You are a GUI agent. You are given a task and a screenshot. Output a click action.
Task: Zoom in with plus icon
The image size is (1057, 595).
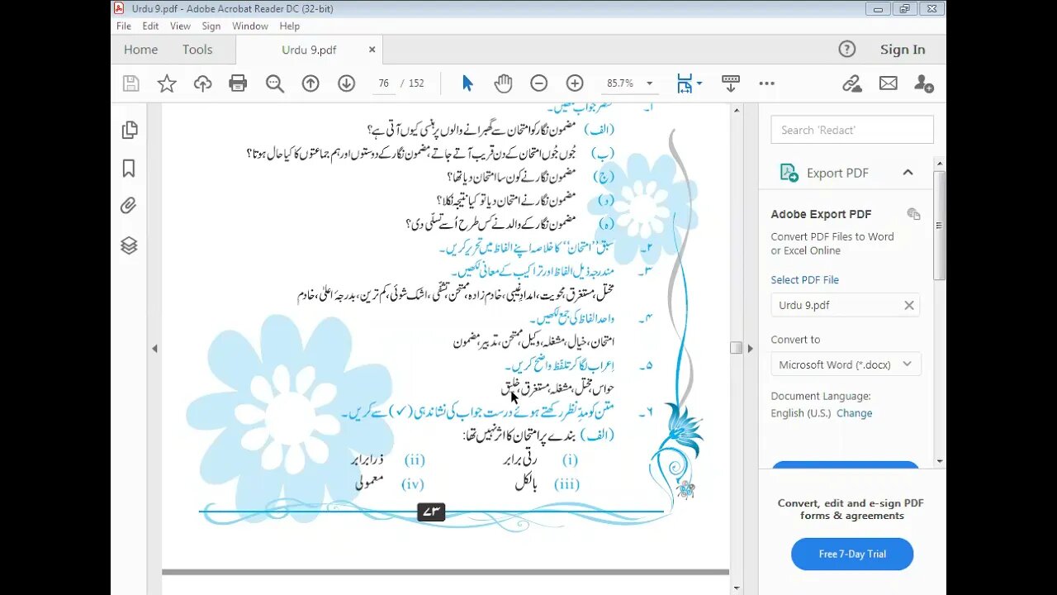[575, 83]
